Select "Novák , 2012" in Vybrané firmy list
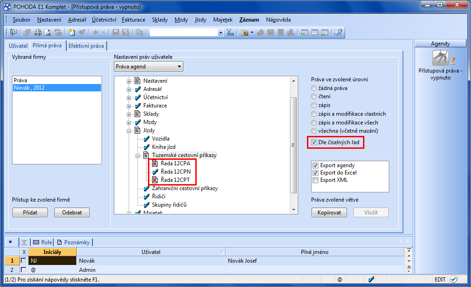471x287 pixels. [x=57, y=88]
